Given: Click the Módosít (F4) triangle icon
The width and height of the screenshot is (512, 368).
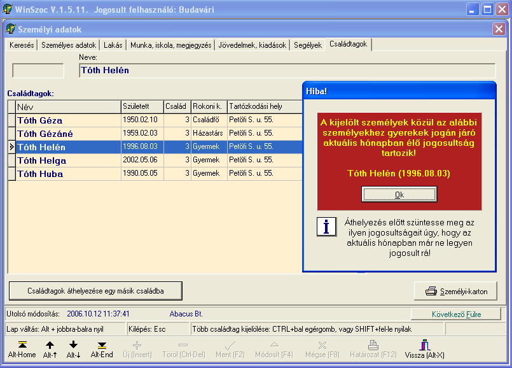Looking at the screenshot, I should click(274, 344).
